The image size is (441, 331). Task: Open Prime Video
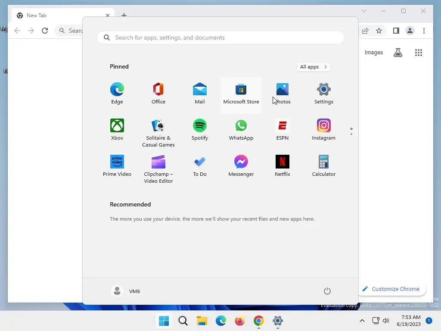tap(117, 166)
